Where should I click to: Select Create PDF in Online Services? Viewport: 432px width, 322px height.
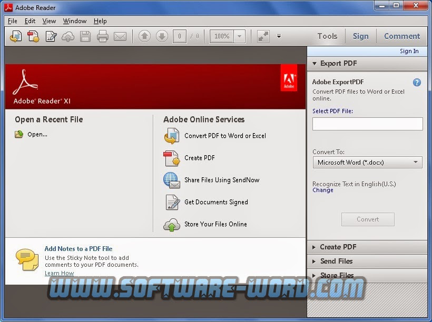[200, 158]
